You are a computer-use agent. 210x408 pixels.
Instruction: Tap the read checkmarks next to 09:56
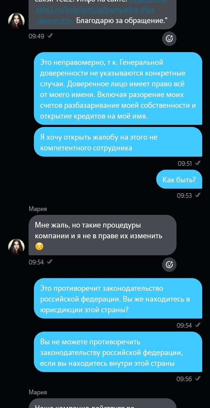coord(197,379)
